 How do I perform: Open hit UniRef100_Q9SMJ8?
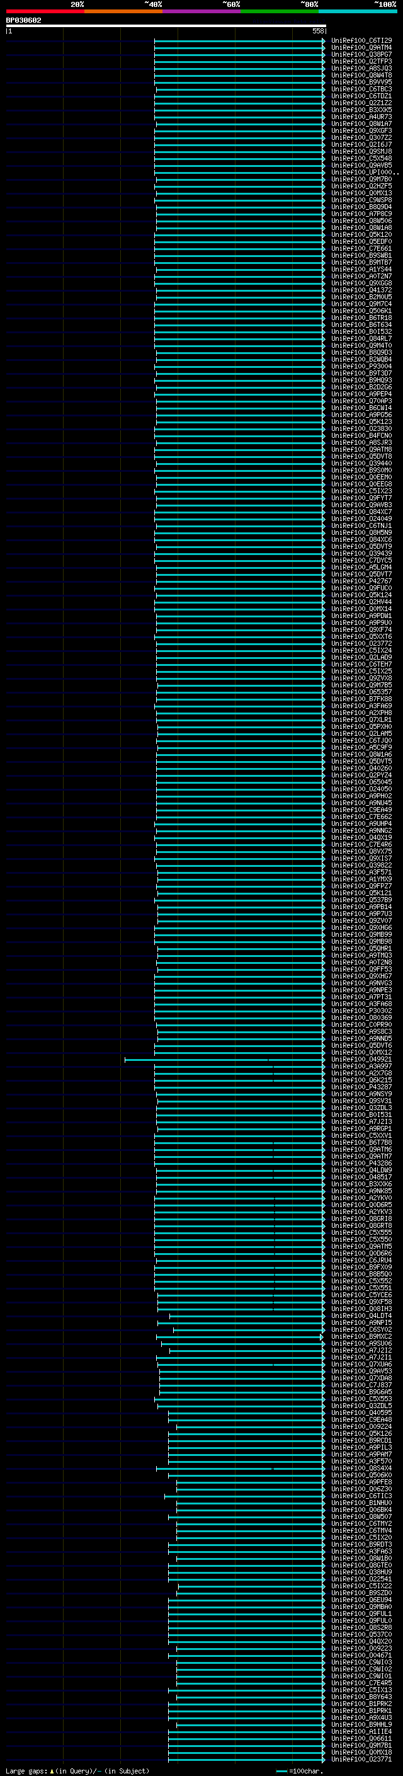tap(361, 152)
